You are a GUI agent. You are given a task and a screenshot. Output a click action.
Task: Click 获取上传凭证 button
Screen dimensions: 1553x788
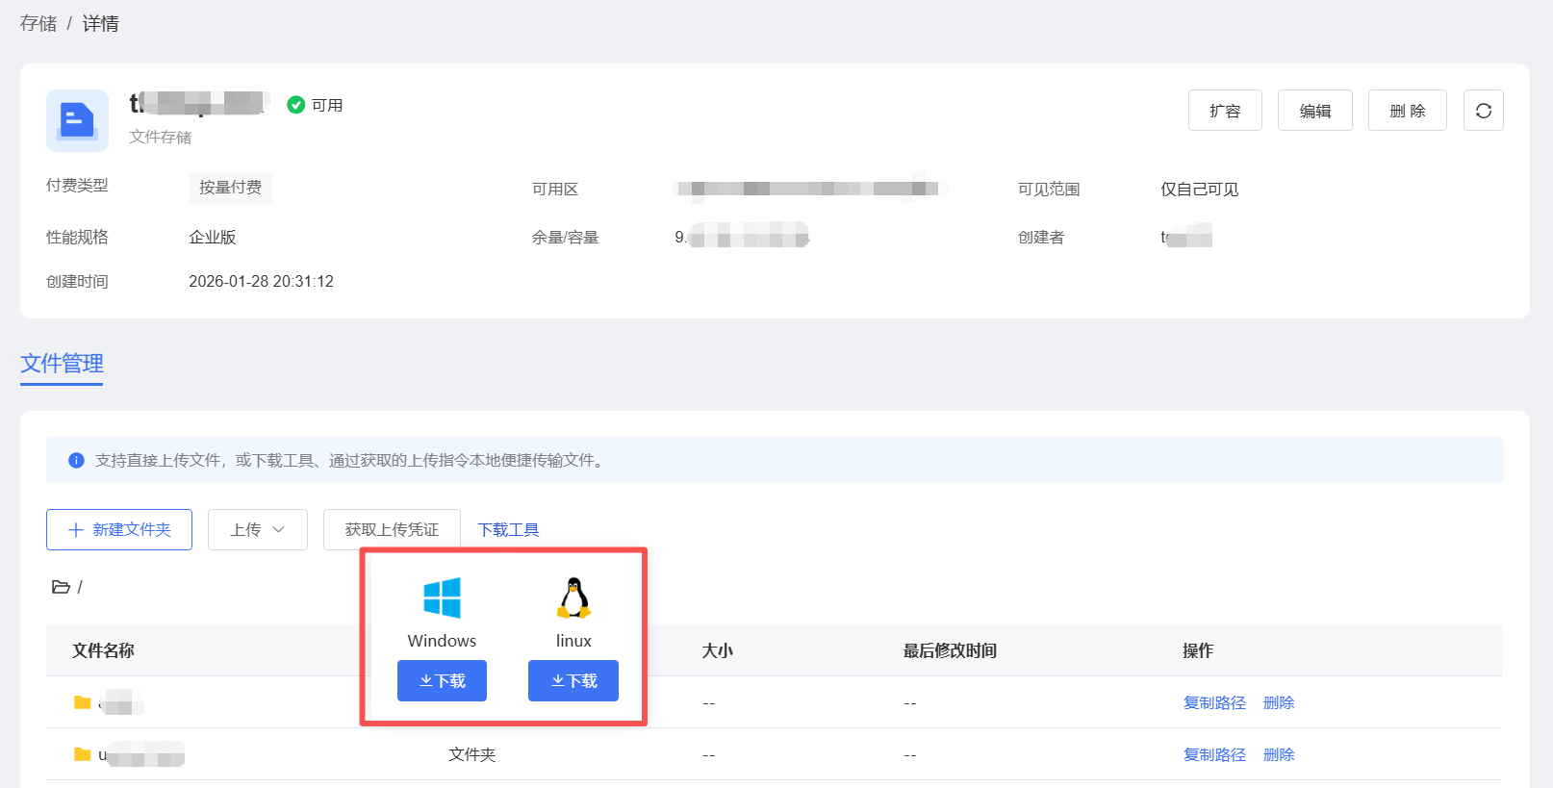pyautogui.click(x=392, y=529)
